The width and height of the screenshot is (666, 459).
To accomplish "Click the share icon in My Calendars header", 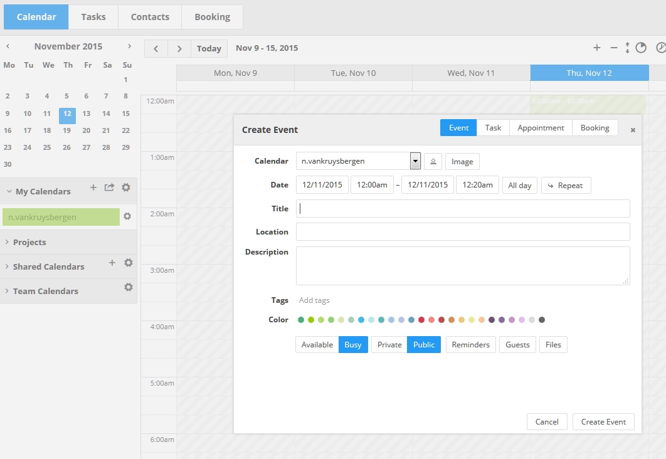I will (x=110, y=187).
